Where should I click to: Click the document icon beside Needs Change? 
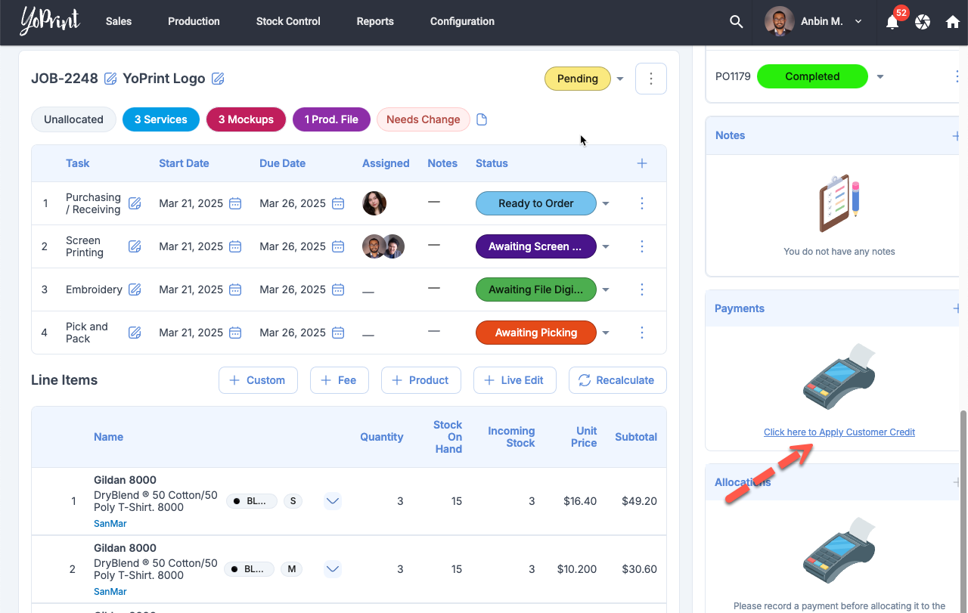point(482,119)
